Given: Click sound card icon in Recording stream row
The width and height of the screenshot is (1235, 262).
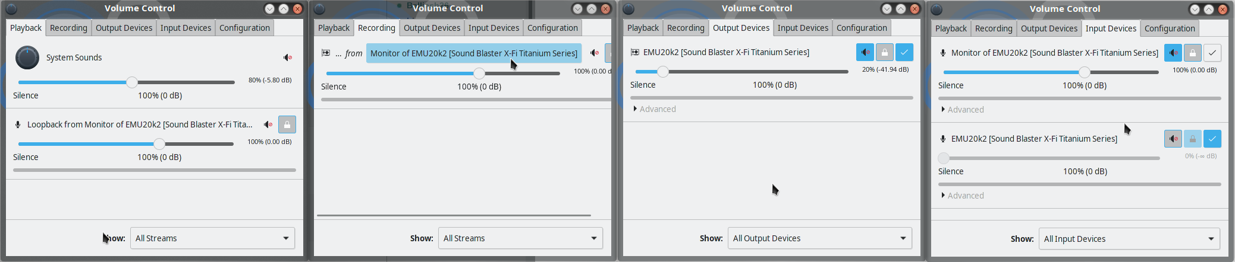Looking at the screenshot, I should 326,53.
